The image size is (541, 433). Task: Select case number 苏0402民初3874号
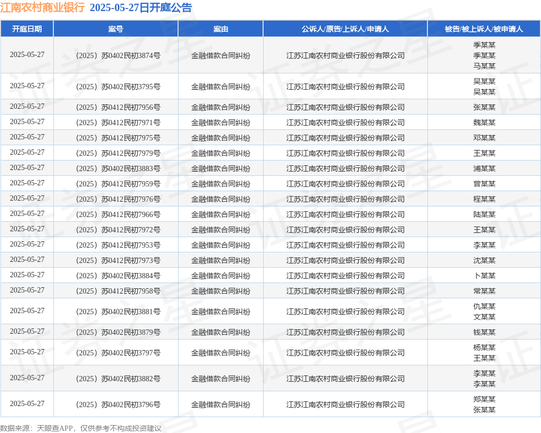click(118, 55)
